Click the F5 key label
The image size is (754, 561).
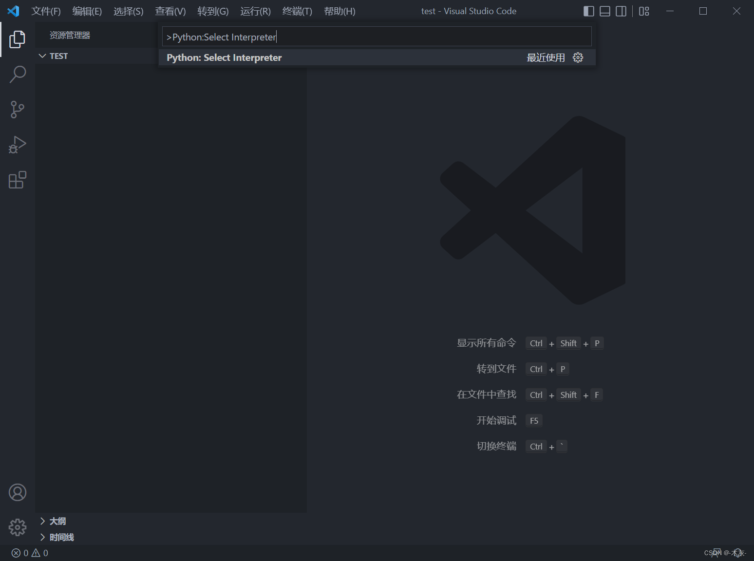point(534,421)
